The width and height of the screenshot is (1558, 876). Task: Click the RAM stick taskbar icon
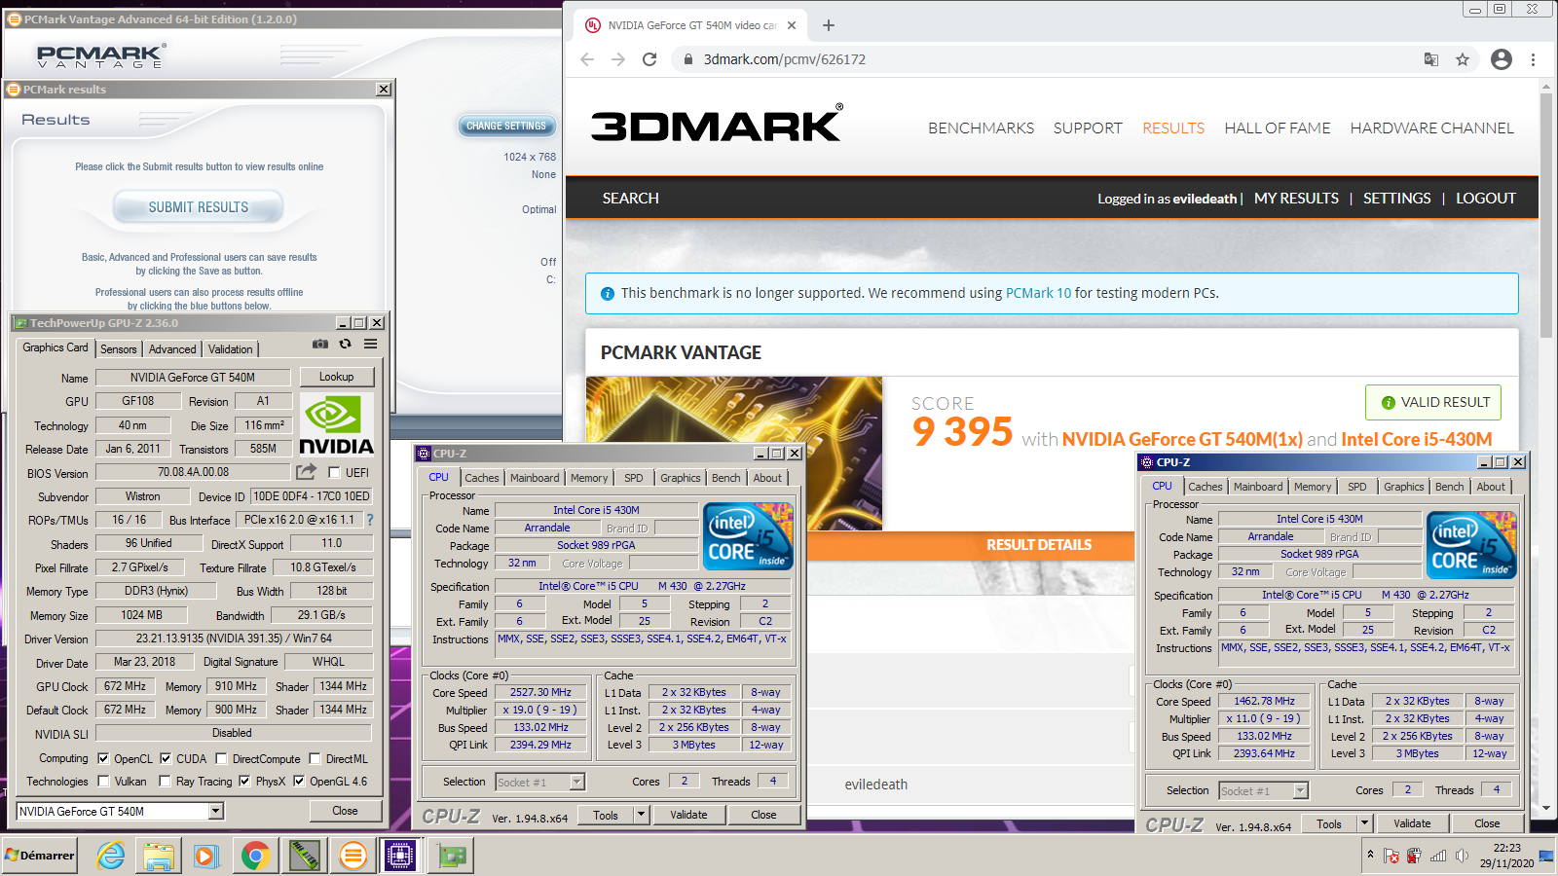pyautogui.click(x=305, y=856)
